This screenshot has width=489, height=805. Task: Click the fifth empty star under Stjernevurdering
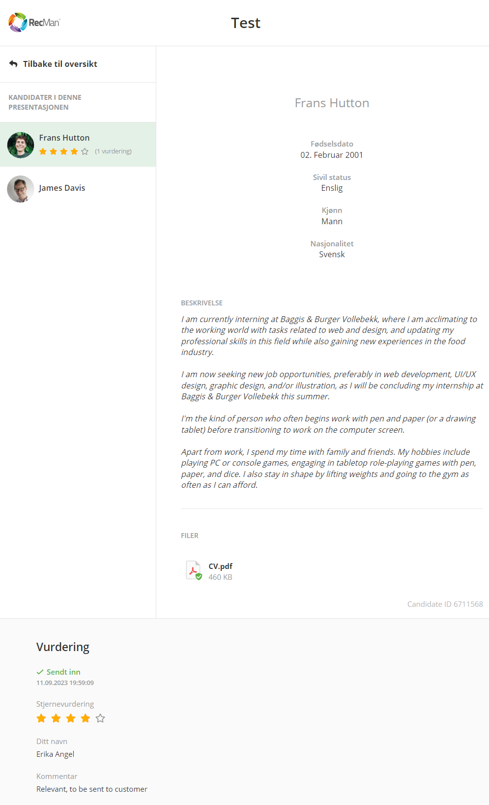pyautogui.click(x=100, y=718)
